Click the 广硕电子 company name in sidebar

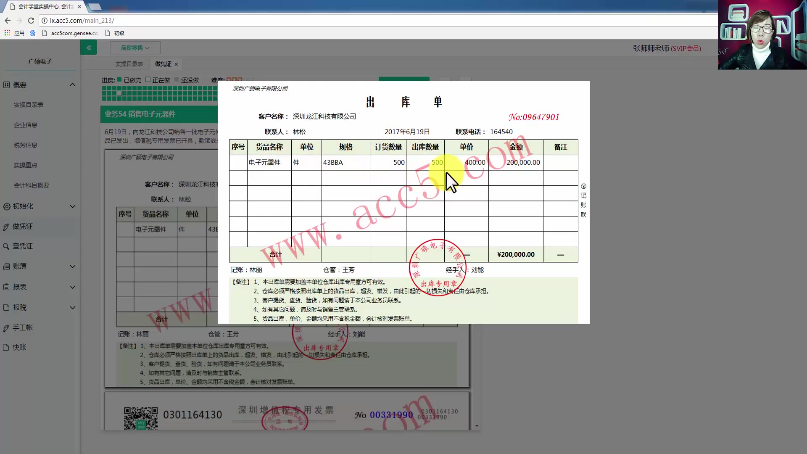pos(40,61)
